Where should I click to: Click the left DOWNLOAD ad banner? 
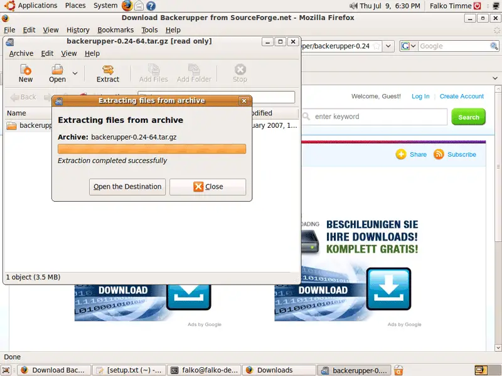pos(143,303)
